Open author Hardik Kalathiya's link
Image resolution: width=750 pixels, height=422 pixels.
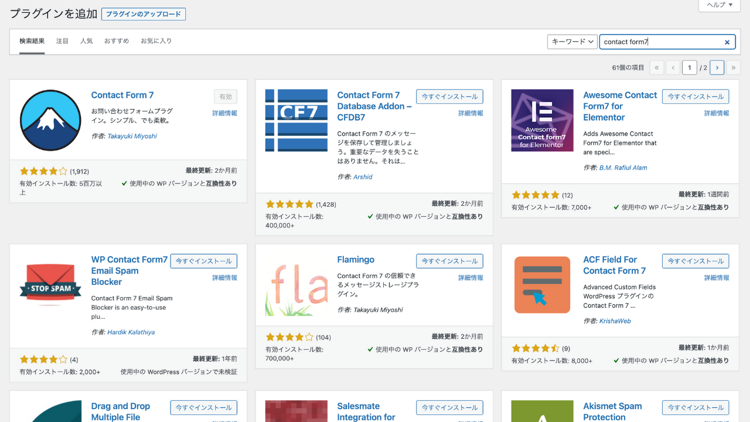coord(131,332)
